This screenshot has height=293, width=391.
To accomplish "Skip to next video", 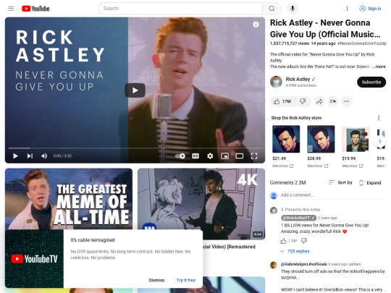I will pos(30,156).
